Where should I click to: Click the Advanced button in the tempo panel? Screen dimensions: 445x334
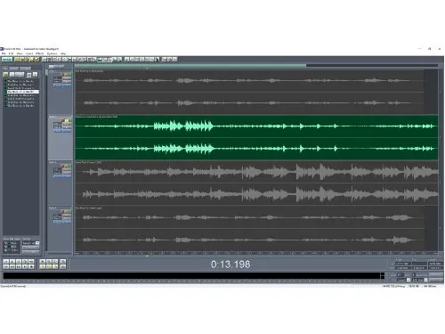tap(435, 274)
